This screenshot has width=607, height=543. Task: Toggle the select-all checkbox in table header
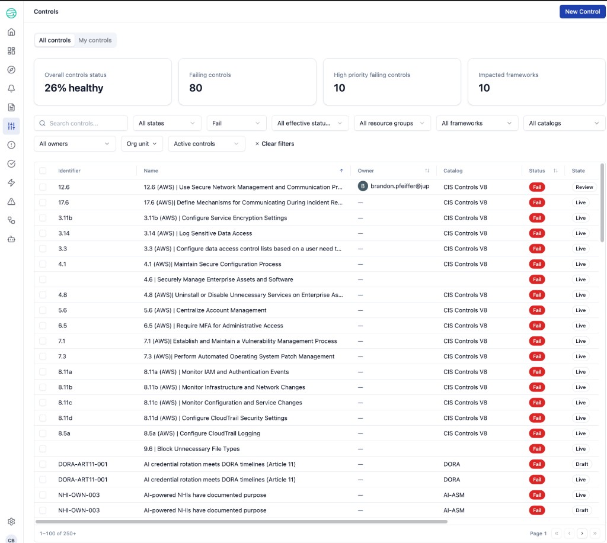pos(43,171)
